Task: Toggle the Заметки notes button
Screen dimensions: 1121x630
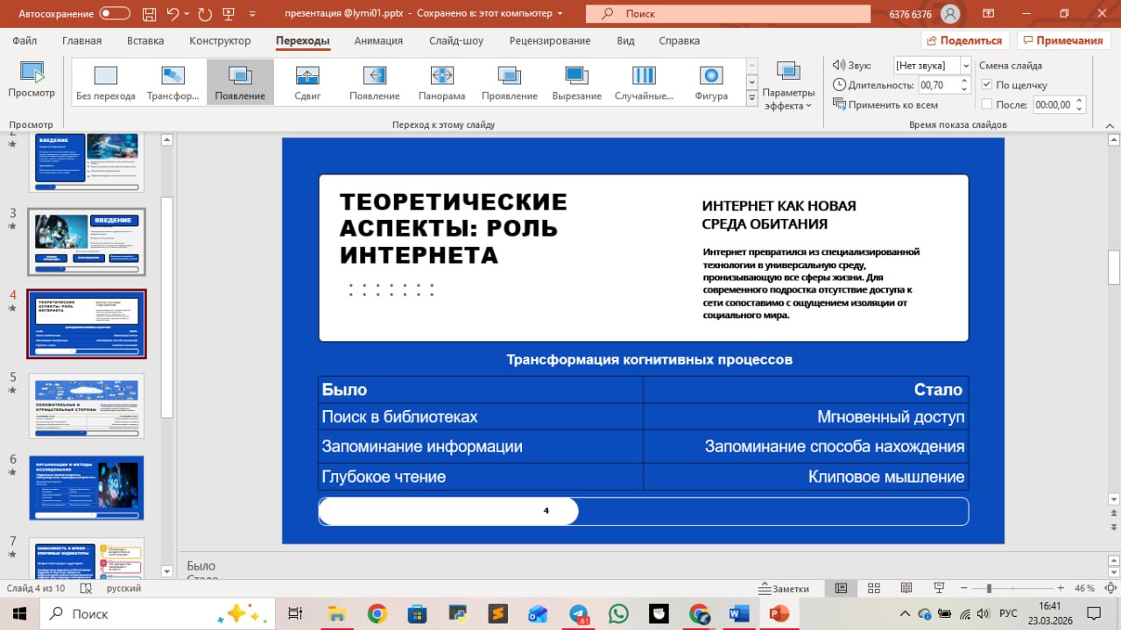Action: [784, 589]
